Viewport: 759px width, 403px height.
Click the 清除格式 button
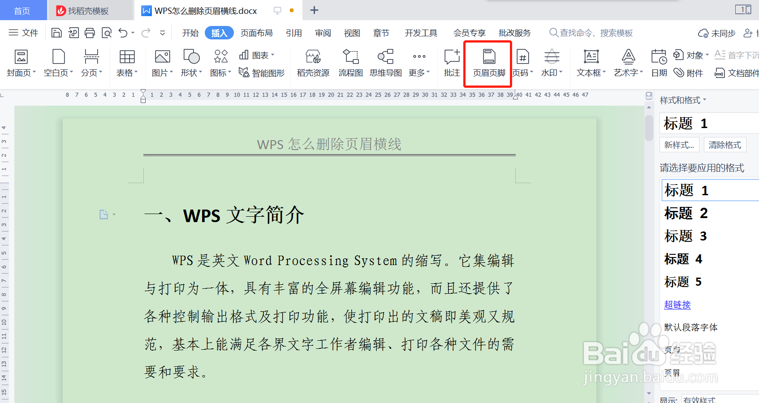[724, 145]
